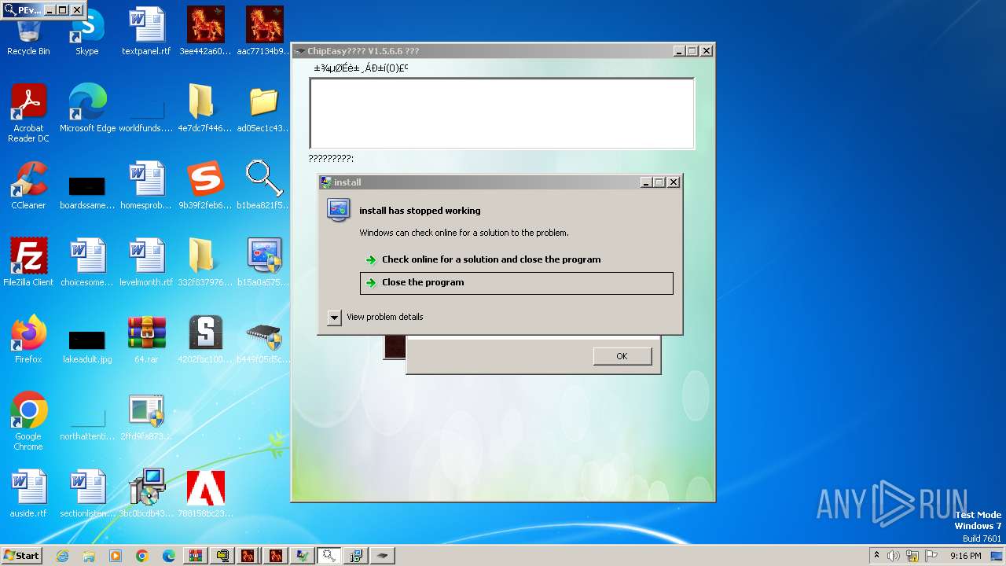
Task: Launch Acrobat Reader DC shortcut
Action: point(28,114)
